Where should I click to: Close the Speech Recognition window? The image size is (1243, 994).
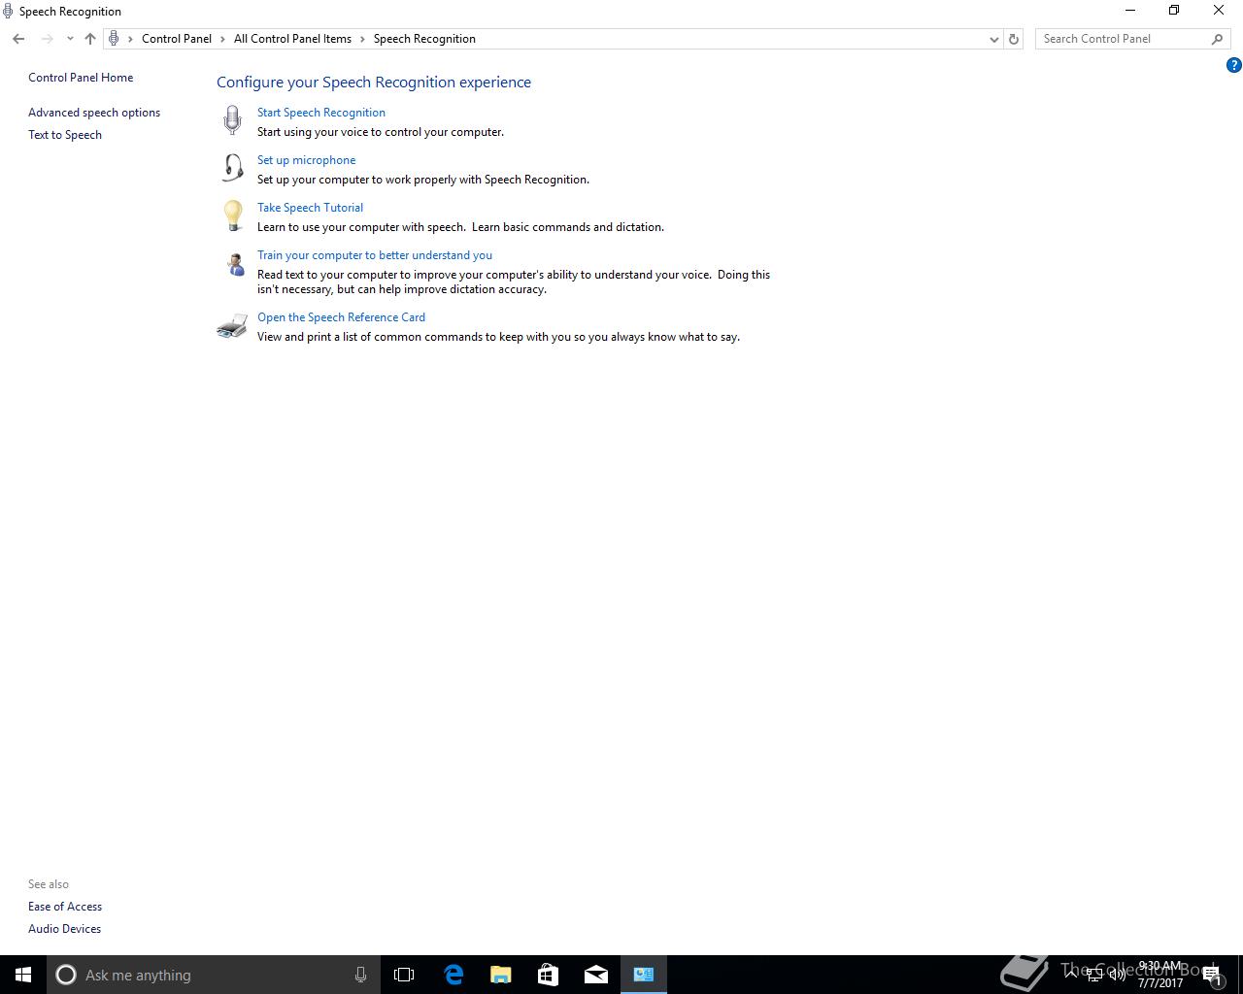click(1219, 11)
